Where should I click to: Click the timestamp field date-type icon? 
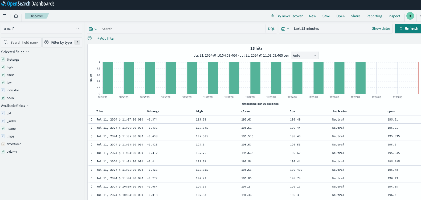click(x=3, y=144)
